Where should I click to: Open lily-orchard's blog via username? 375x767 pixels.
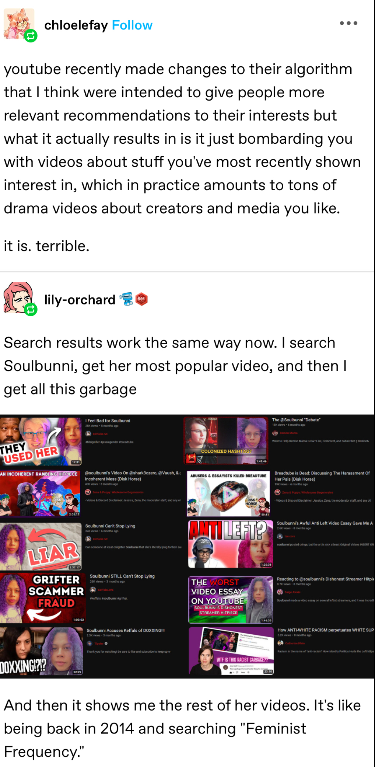[x=80, y=300]
